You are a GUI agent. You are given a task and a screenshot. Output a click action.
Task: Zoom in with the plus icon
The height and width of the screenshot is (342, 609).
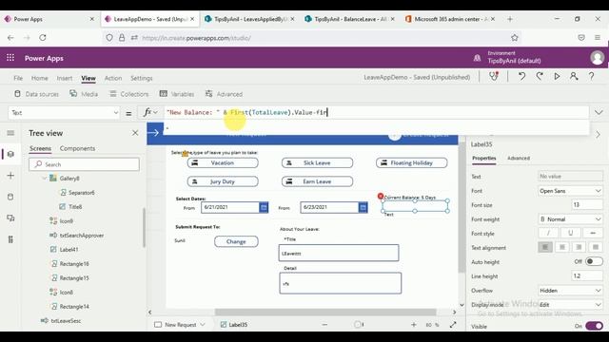pyautogui.click(x=414, y=325)
